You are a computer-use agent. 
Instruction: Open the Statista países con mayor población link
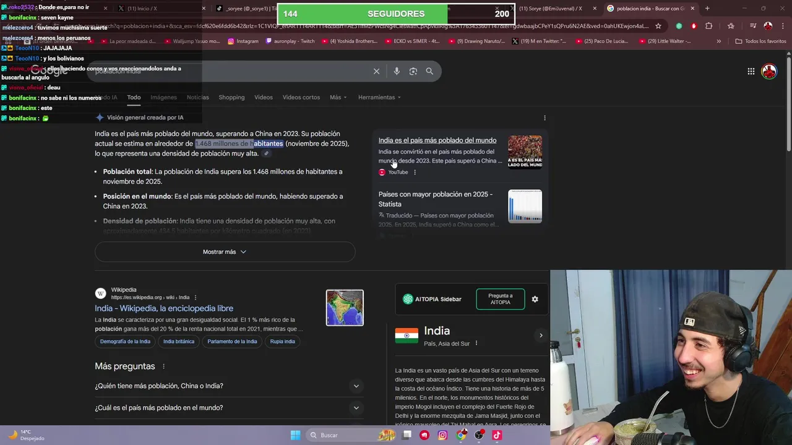436,199
